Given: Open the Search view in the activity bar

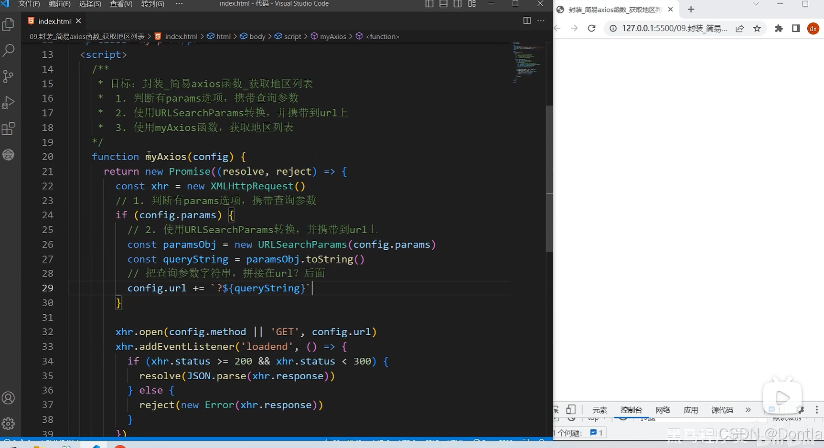Looking at the screenshot, I should tap(9, 50).
